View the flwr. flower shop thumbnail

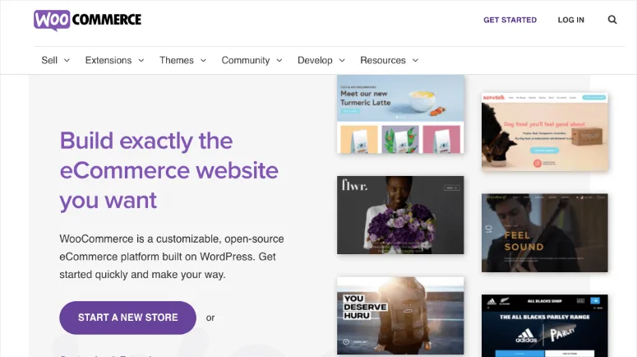[x=400, y=215]
